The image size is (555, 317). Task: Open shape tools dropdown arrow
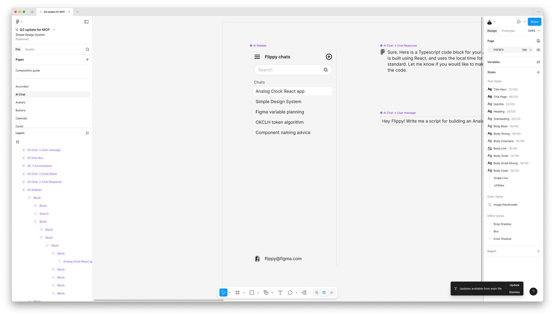[x=258, y=293]
